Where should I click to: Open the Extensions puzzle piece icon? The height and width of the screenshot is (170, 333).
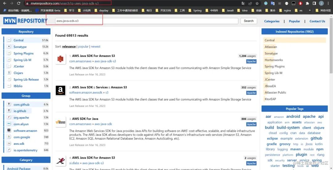coord(307,3)
